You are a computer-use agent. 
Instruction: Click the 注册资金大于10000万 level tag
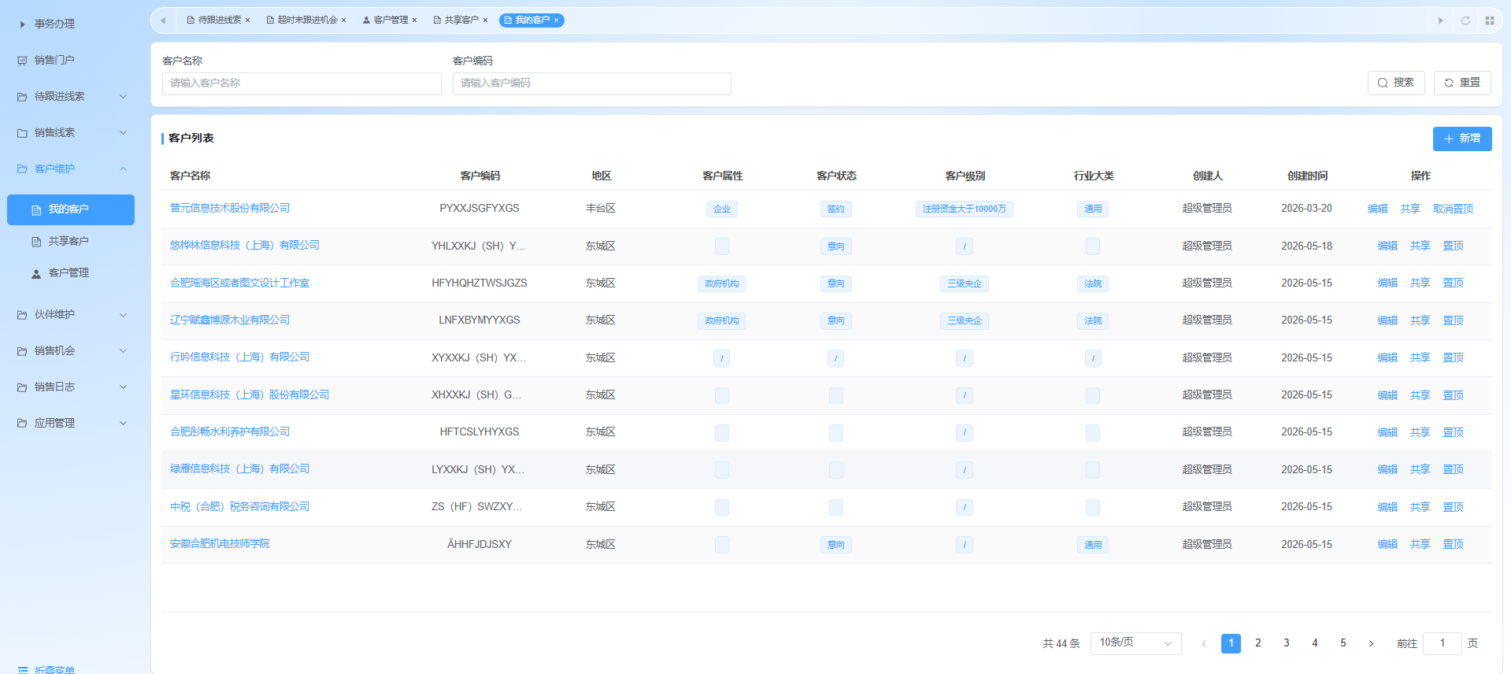coord(965,209)
